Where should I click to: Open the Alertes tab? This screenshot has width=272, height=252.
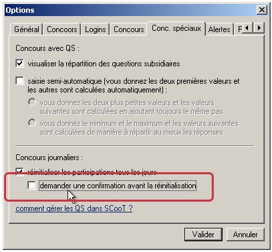point(219,29)
